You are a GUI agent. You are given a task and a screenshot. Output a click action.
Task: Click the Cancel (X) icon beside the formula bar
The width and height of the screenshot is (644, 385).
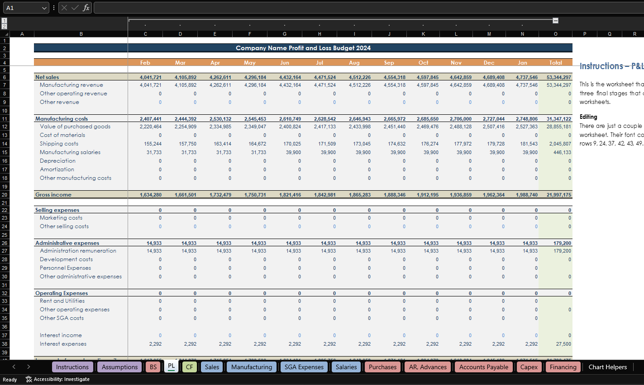[x=65, y=7]
